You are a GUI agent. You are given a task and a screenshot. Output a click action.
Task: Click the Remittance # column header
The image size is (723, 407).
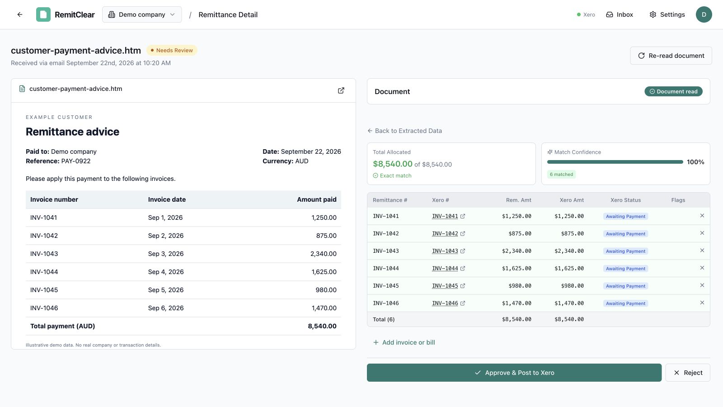click(x=390, y=200)
